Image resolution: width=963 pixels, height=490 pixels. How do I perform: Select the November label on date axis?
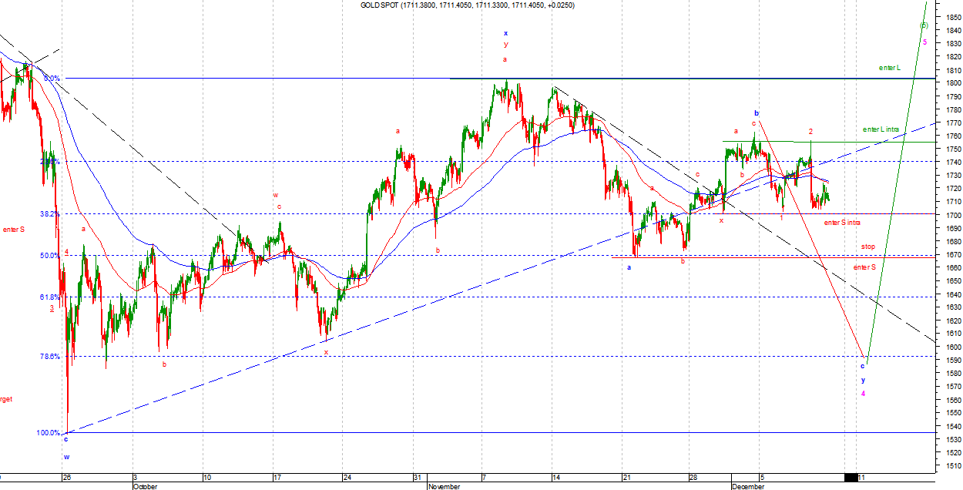444,487
